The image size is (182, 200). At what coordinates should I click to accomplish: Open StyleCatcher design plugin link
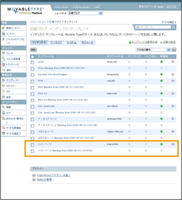point(54,176)
